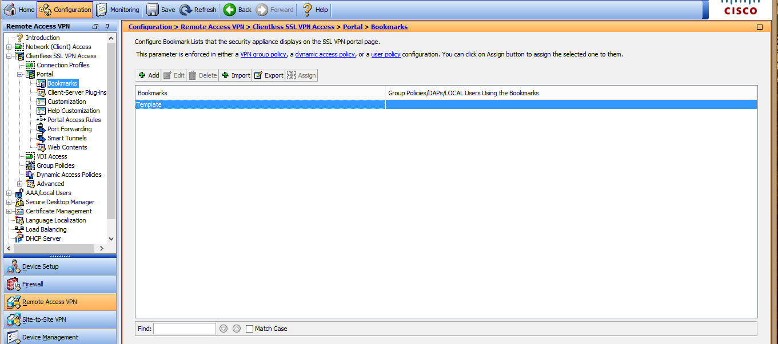Click the Group Policies tree icon
The height and width of the screenshot is (344, 778).
pyautogui.click(x=30, y=165)
